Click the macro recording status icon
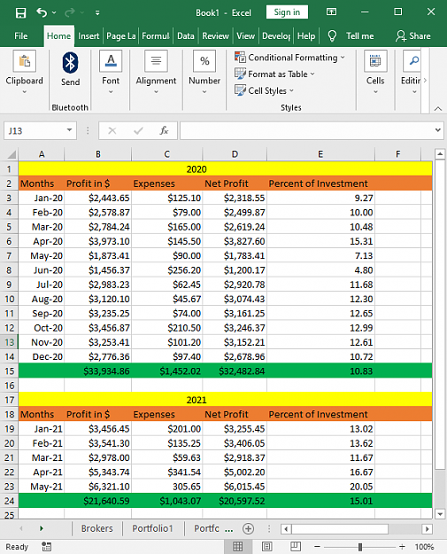The image size is (447, 554). [x=46, y=547]
